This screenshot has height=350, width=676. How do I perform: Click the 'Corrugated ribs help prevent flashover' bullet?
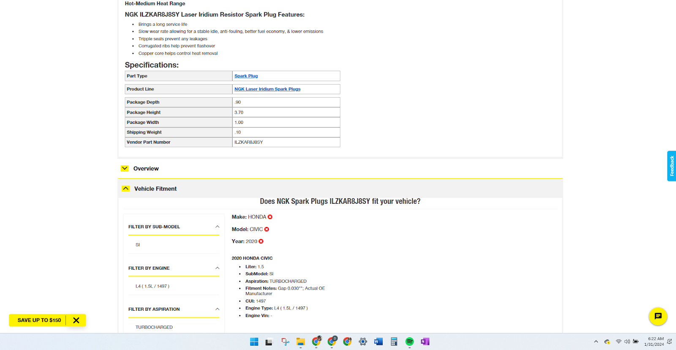pyautogui.click(x=177, y=46)
